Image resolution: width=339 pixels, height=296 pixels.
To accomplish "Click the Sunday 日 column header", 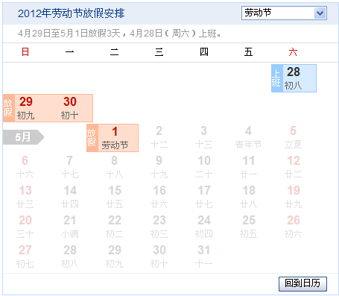I will (25, 52).
